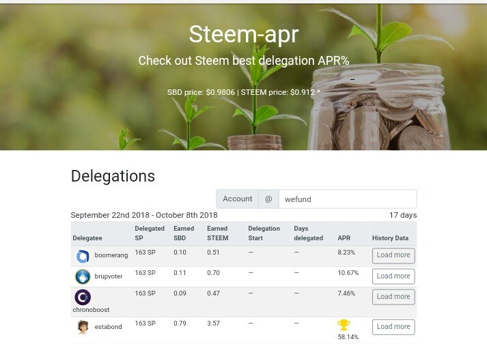Click the Account label addon

tap(238, 199)
